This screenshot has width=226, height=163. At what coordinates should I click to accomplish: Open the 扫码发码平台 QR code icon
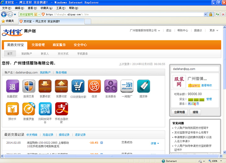(45, 109)
